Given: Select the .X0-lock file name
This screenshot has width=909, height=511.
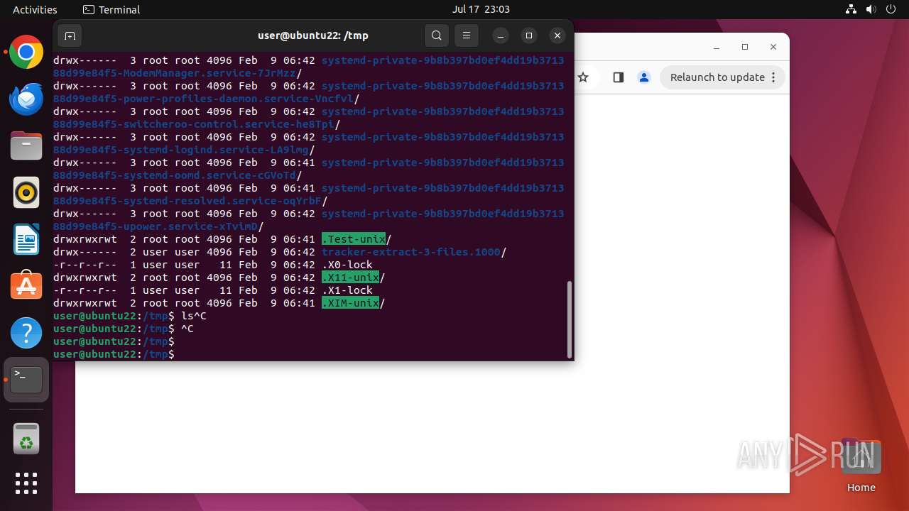Looking at the screenshot, I should (347, 265).
